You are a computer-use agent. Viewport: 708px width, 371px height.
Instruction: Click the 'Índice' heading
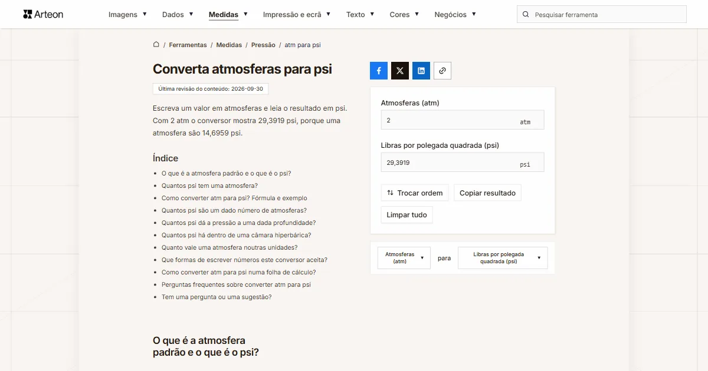click(165, 158)
